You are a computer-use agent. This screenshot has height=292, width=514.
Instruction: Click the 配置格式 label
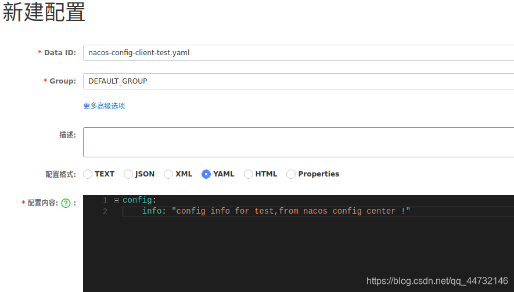(x=60, y=174)
